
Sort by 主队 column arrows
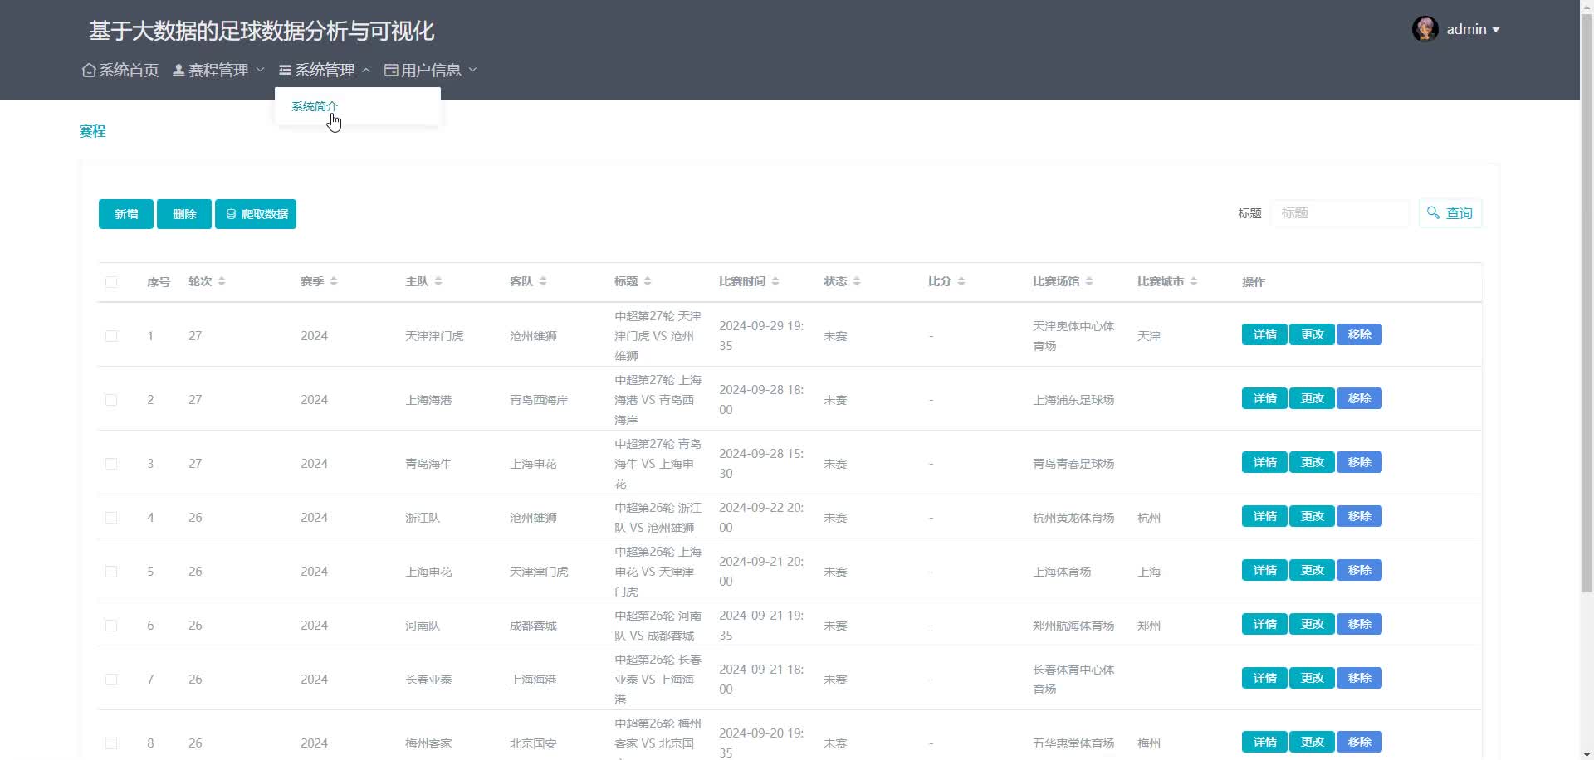438,281
